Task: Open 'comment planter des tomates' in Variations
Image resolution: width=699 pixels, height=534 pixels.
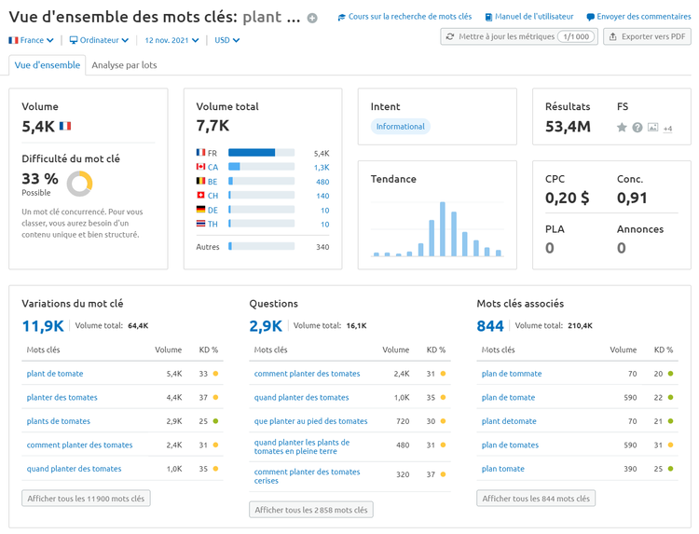Action: click(79, 445)
